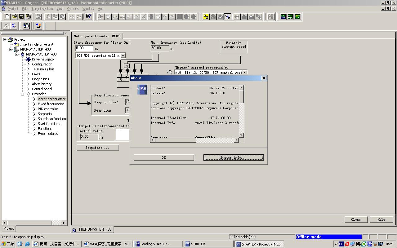This screenshot has height=248, width=397.
Task: Open the r19 Bit 13 source dropdown
Action: pyautogui.click(x=244, y=73)
